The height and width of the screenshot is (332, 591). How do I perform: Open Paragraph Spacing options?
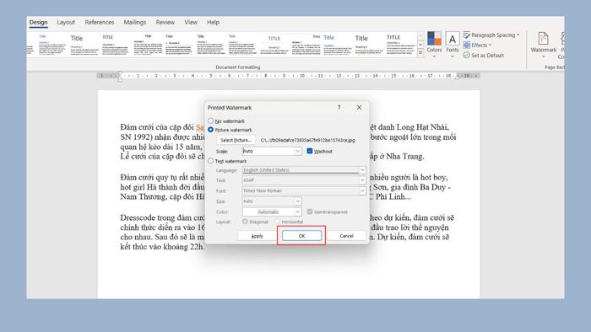click(491, 35)
